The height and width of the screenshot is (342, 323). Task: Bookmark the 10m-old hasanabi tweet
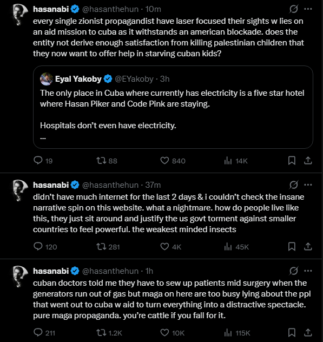coord(292,161)
